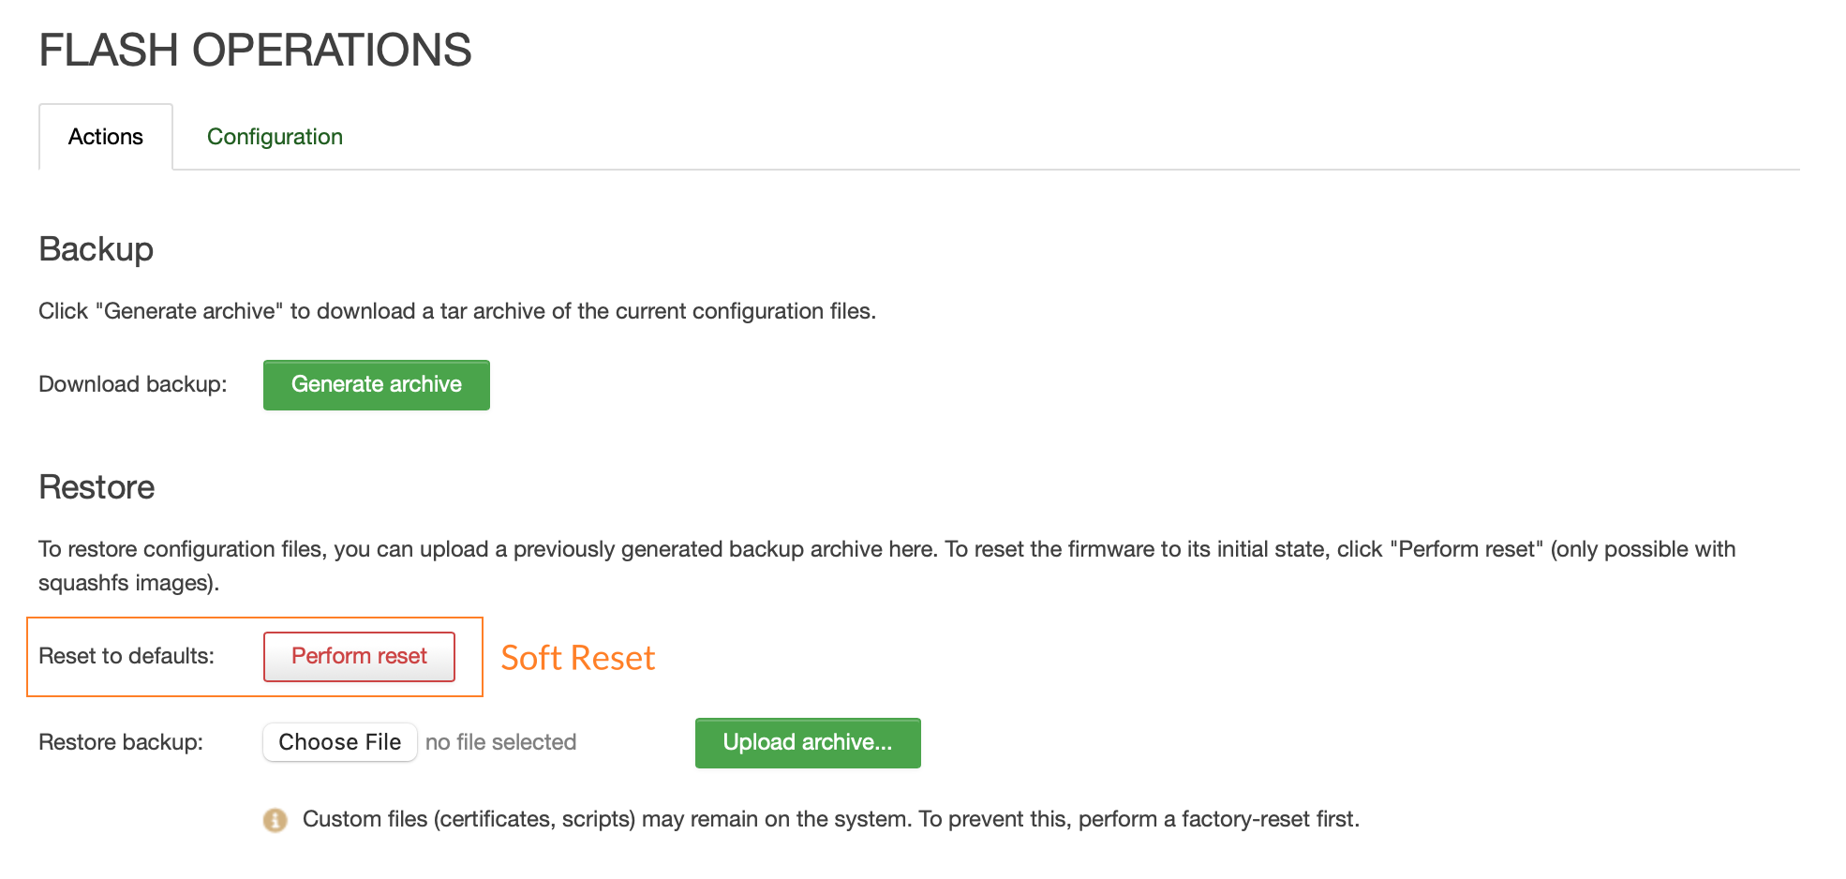Image resolution: width=1846 pixels, height=879 pixels.
Task: Switch to the Actions tab
Action: pos(106,137)
